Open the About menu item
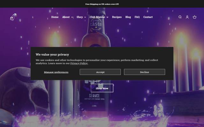This screenshot has width=204, height=127. [66, 17]
